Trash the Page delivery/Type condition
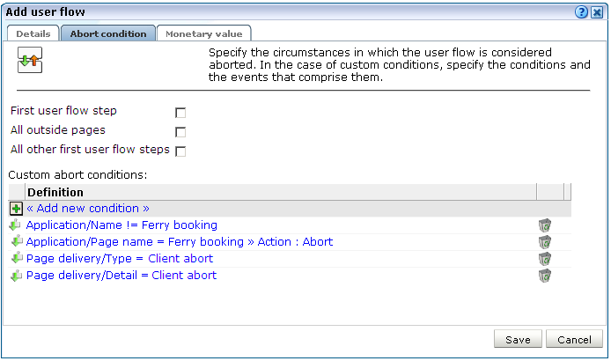611x361 pixels. tap(545, 259)
